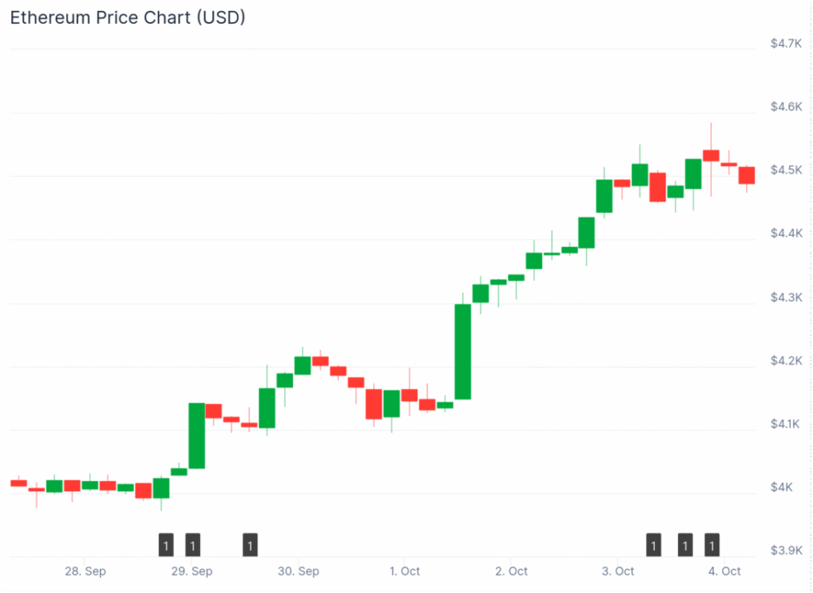Select the final red candle on the chart
The width and height of the screenshot is (813, 593).
(x=746, y=175)
